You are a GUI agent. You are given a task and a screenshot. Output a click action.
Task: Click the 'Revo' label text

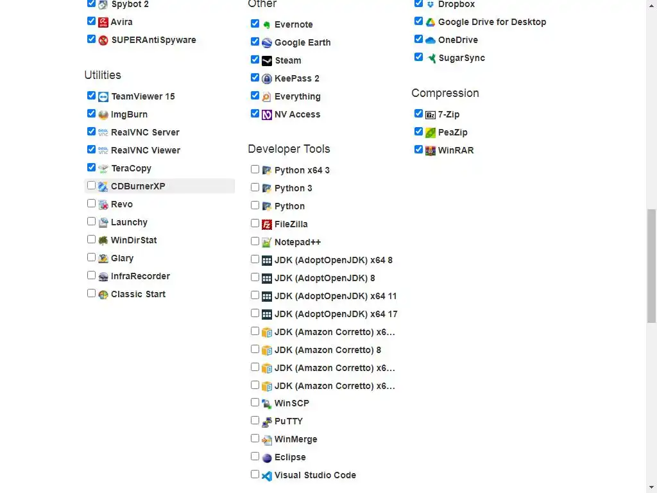121,205
